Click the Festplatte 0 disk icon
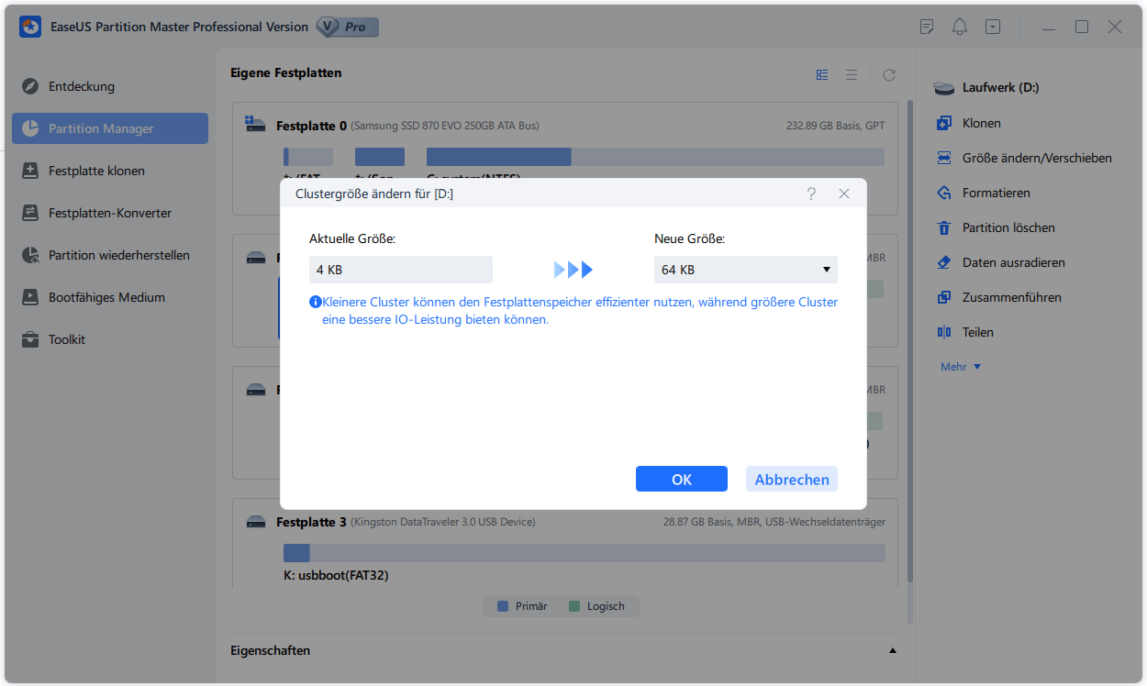 click(256, 125)
